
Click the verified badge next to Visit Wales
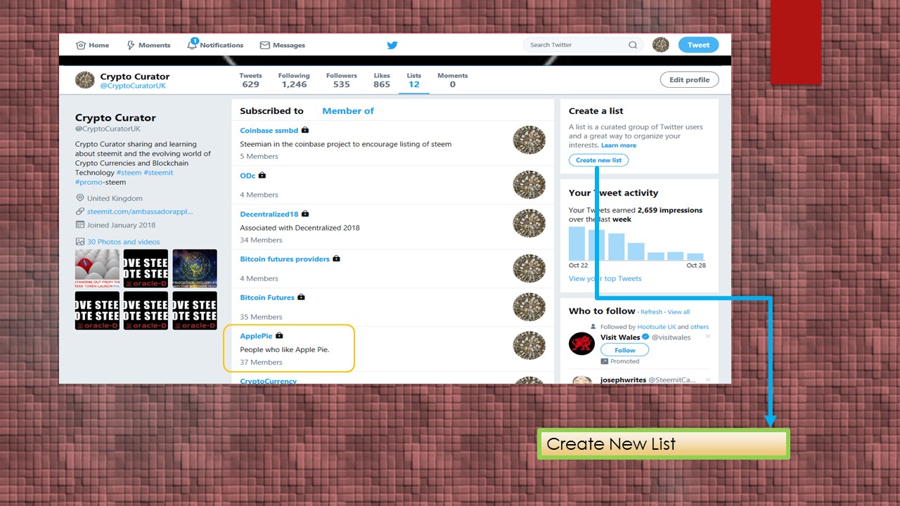(x=645, y=337)
